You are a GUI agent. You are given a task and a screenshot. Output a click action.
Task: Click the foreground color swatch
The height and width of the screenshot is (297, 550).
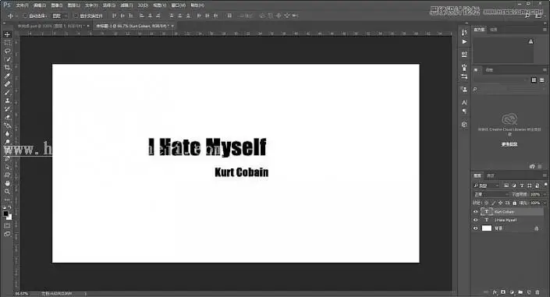(5, 214)
